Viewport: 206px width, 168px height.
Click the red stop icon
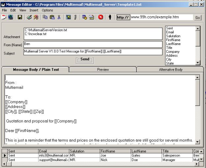click(x=101, y=17)
